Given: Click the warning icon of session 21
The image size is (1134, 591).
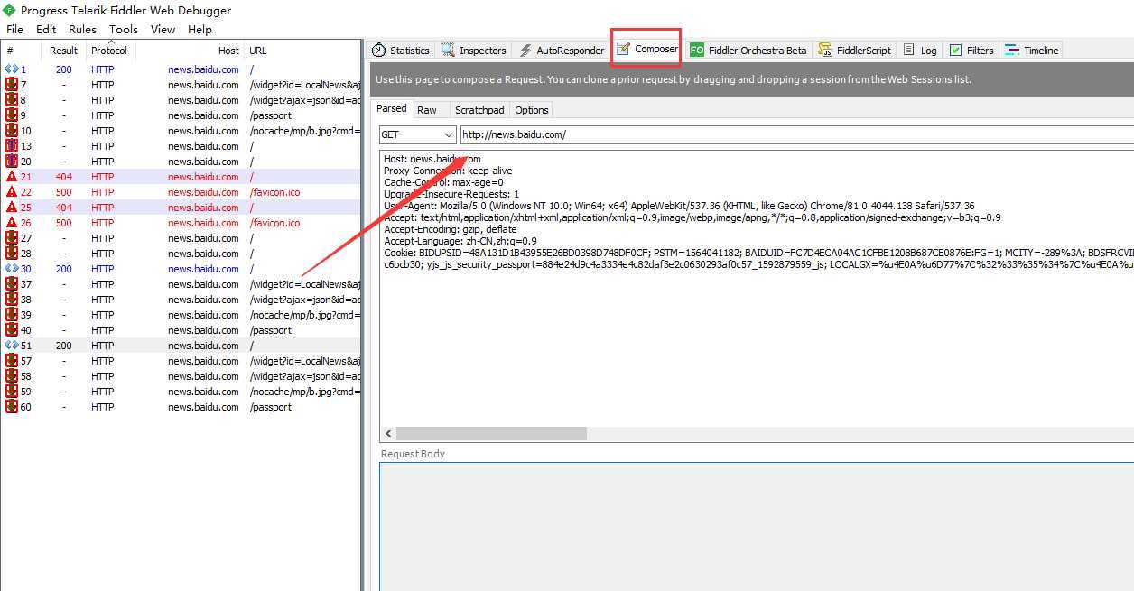Looking at the screenshot, I should [x=12, y=177].
